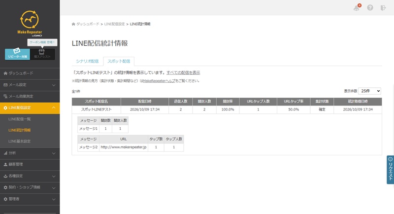Screen dimensions: 394x214
Task: Click the メッセージ2 row label
Action: click(x=89, y=147)
